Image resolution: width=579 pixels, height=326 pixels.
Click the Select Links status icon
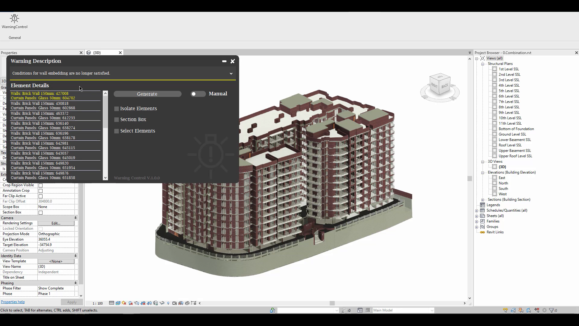(505, 310)
